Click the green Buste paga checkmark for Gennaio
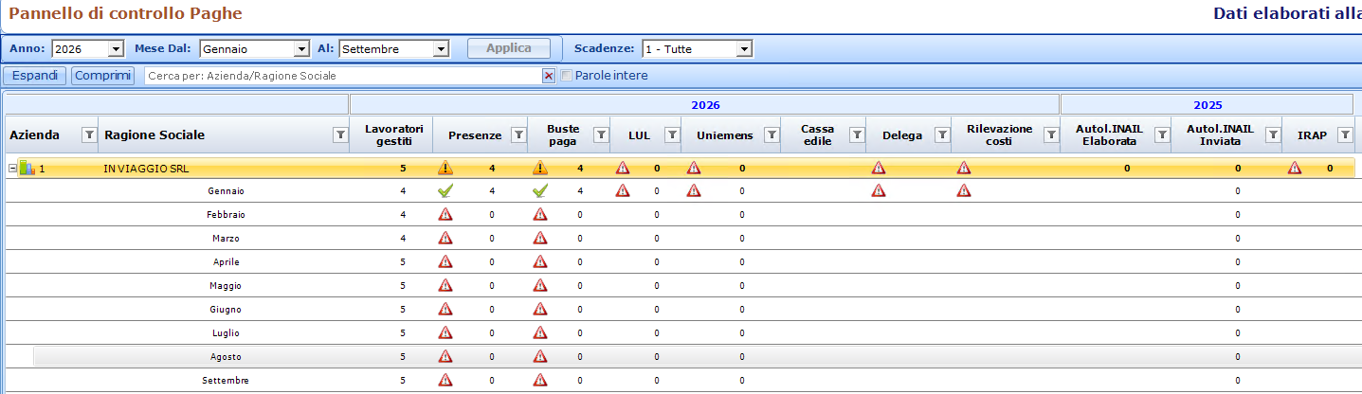 [x=540, y=190]
